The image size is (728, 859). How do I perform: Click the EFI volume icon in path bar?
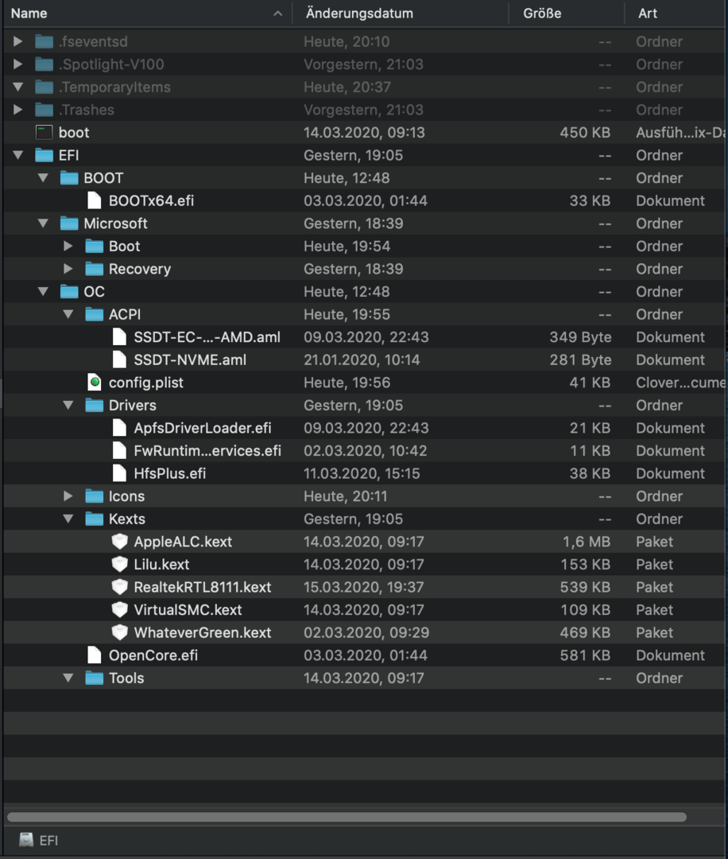click(x=26, y=840)
